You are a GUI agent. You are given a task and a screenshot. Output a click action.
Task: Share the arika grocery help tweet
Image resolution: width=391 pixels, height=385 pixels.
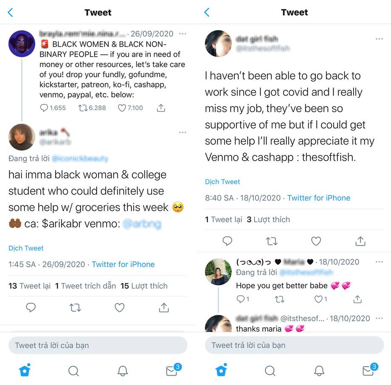164,307
